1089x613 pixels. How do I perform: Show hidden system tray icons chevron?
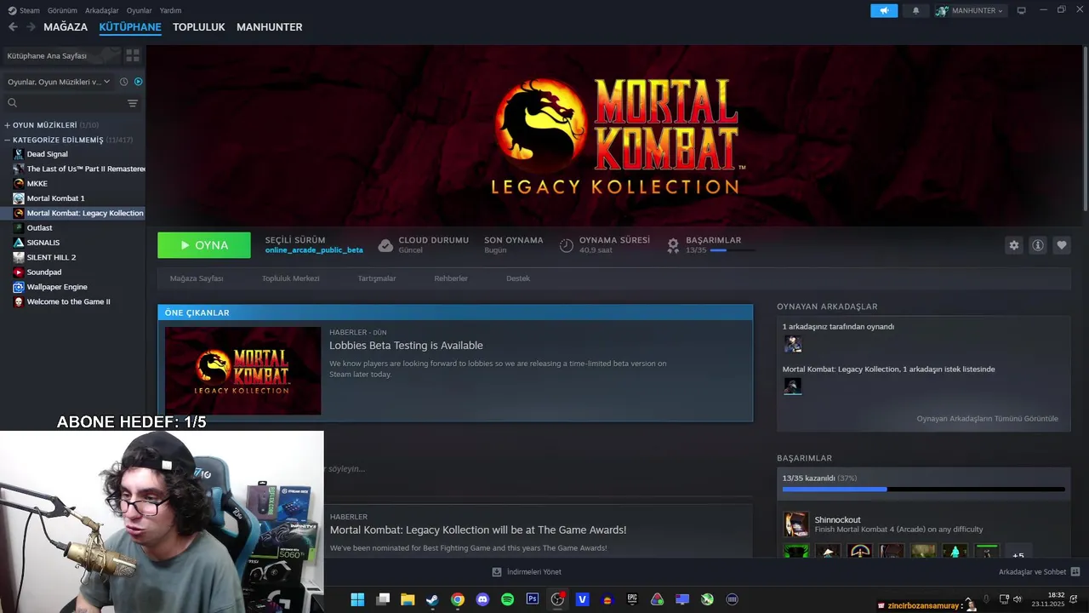pyautogui.click(x=969, y=599)
